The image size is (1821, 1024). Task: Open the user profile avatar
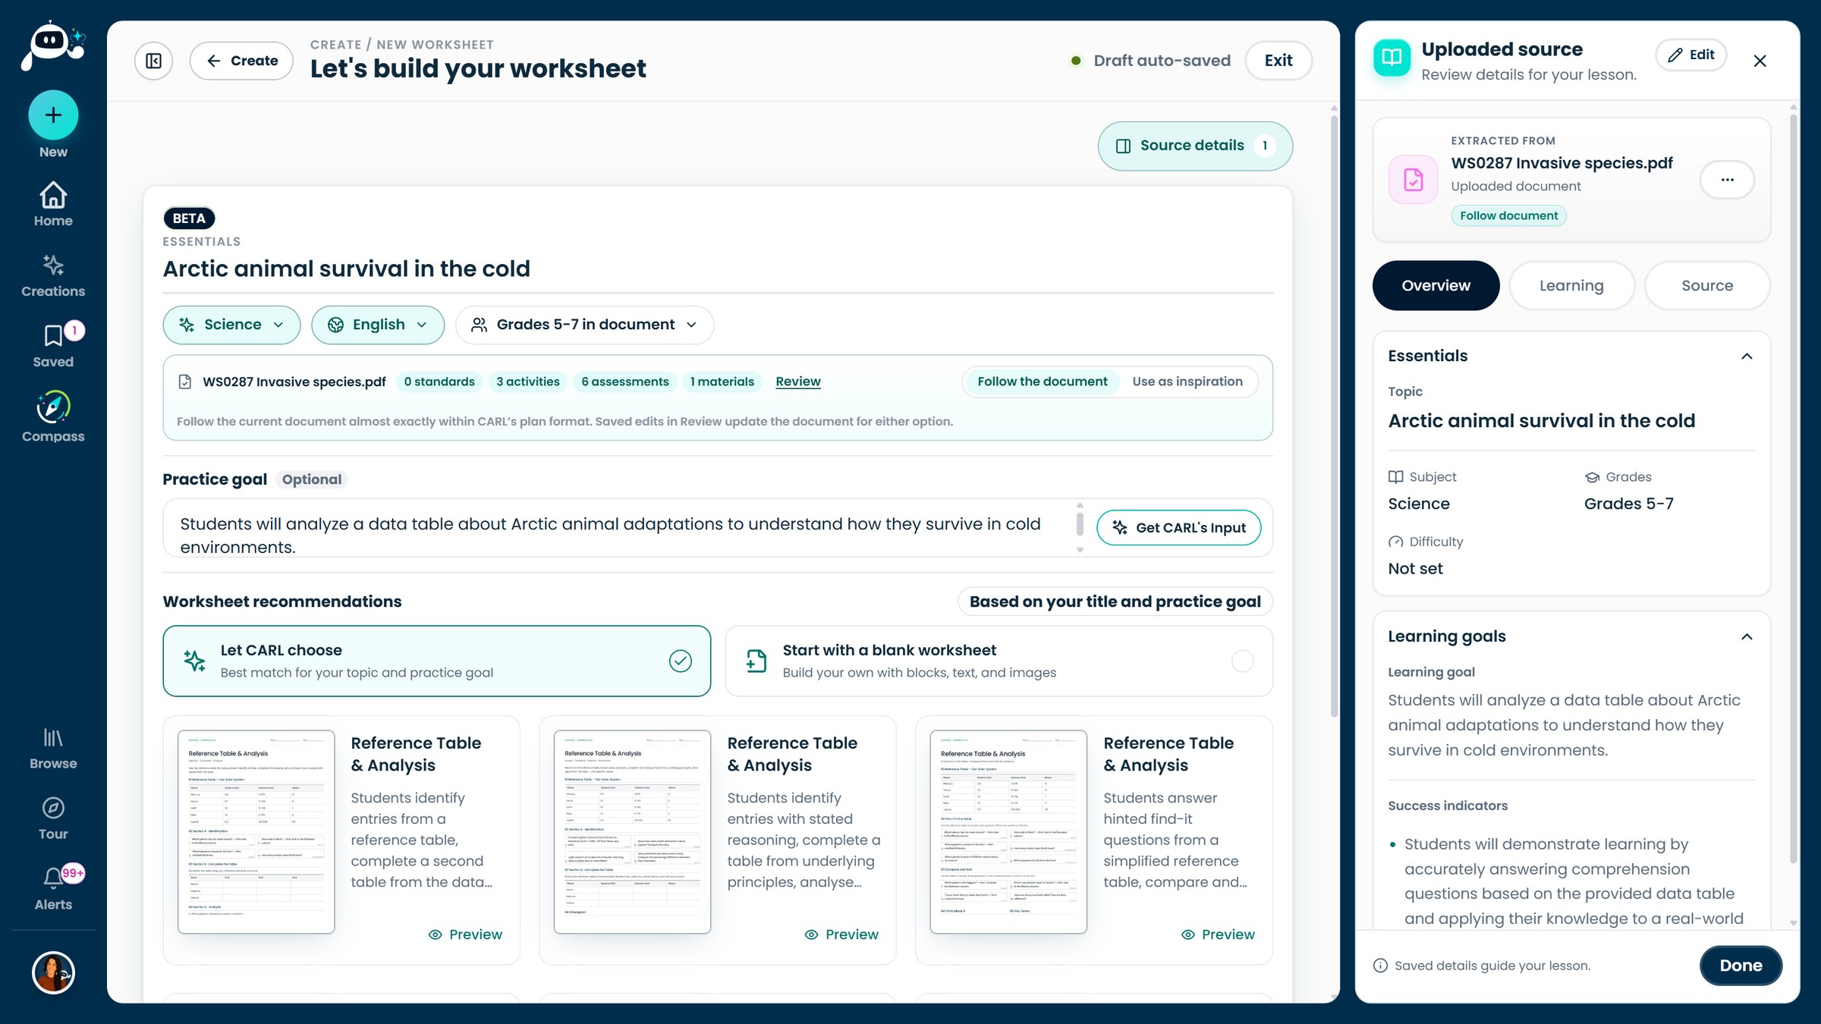(53, 972)
